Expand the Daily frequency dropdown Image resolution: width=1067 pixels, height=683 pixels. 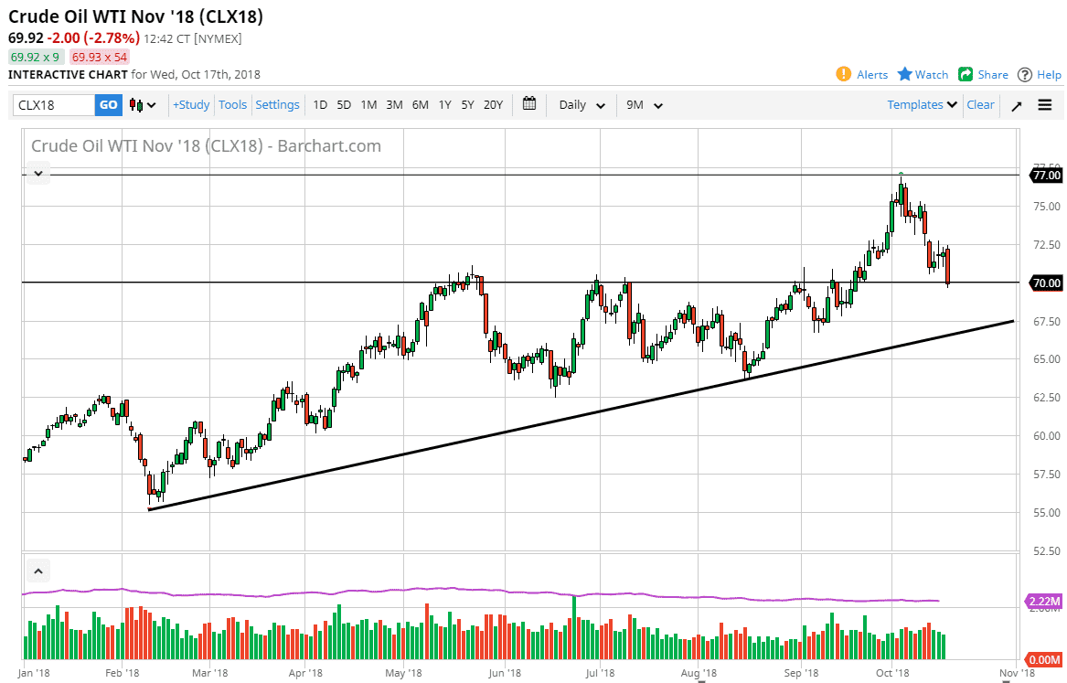(x=582, y=105)
